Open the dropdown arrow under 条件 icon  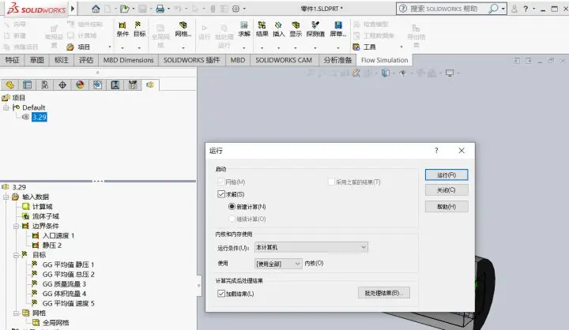click(122, 47)
